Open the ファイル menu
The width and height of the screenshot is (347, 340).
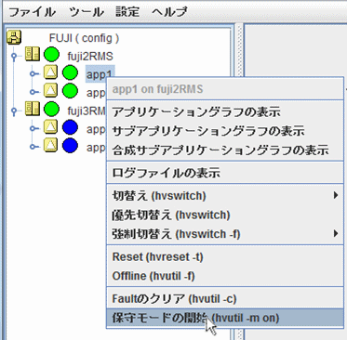tap(32, 12)
